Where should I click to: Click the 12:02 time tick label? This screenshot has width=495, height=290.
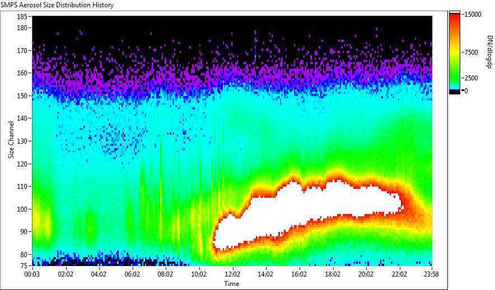click(232, 274)
